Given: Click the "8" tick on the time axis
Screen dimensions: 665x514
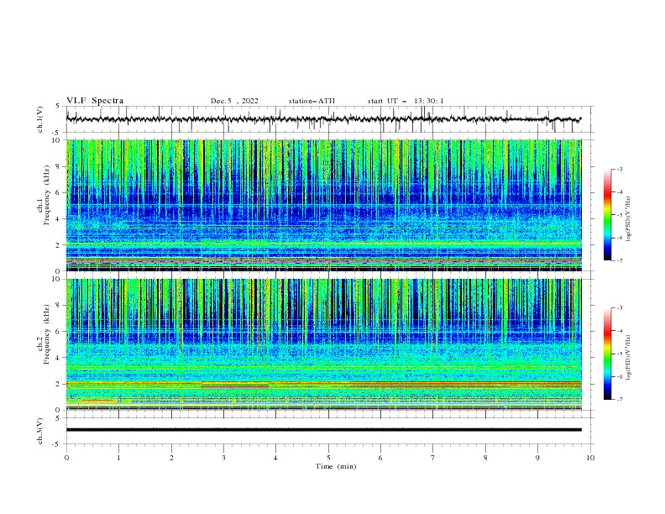Looking at the screenshot, I should pyautogui.click(x=485, y=458).
